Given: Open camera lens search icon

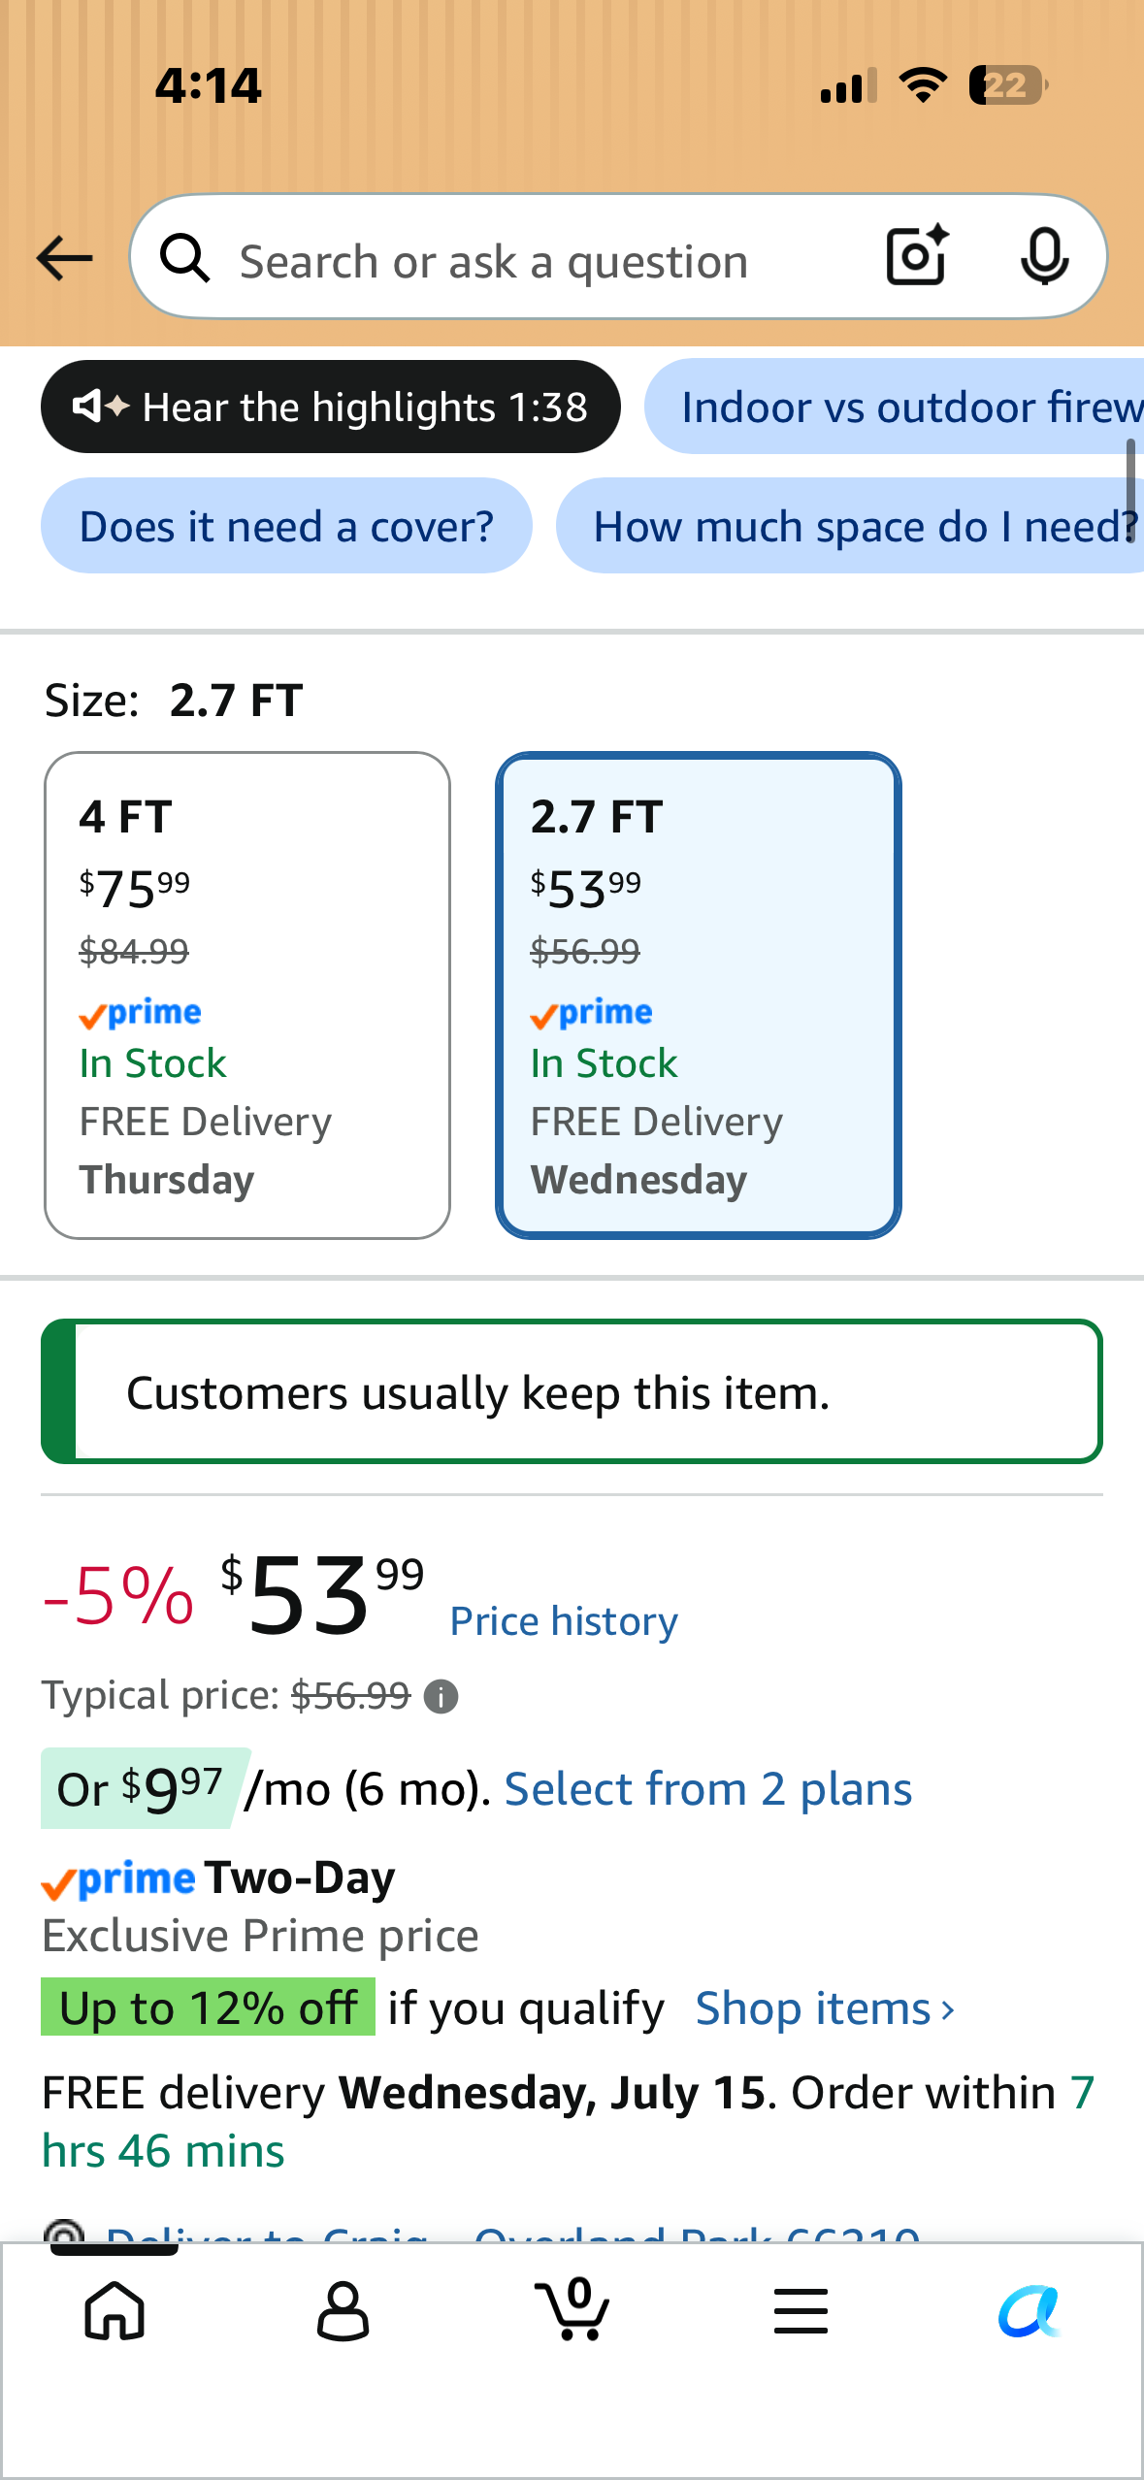Looking at the screenshot, I should click(918, 256).
